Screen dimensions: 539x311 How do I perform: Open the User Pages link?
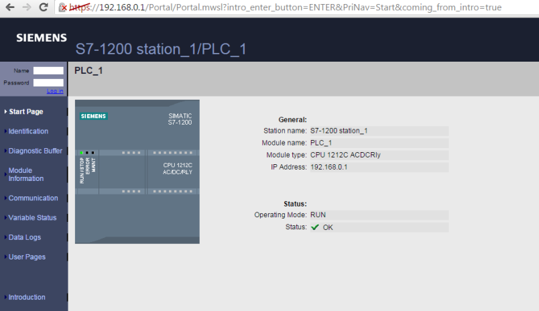(27, 257)
